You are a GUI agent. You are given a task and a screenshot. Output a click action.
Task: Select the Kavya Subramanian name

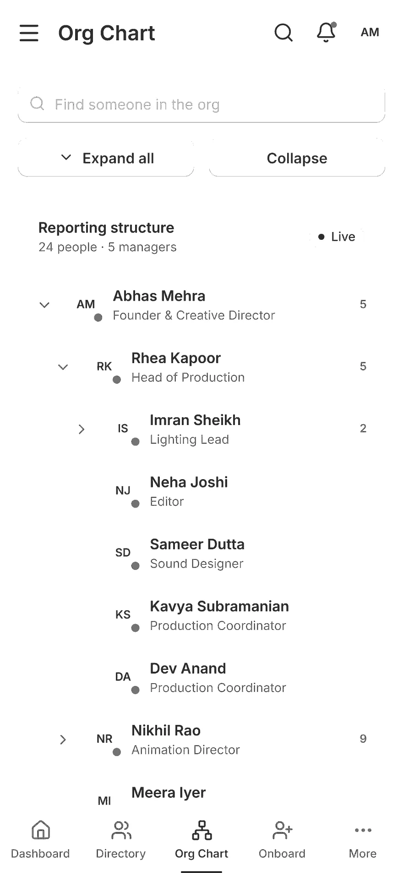219,606
